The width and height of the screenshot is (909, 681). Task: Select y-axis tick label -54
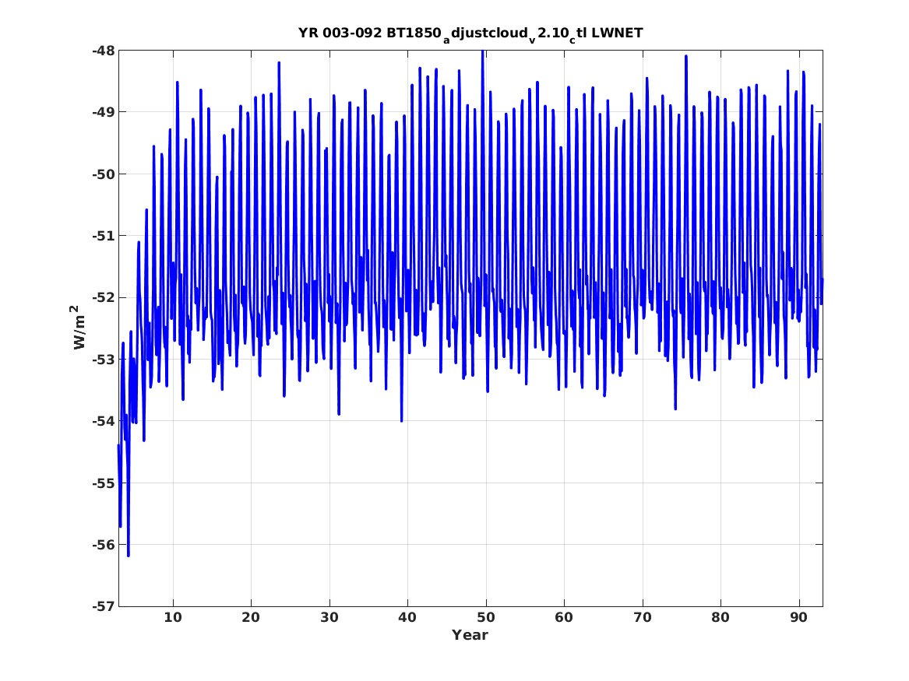104,421
